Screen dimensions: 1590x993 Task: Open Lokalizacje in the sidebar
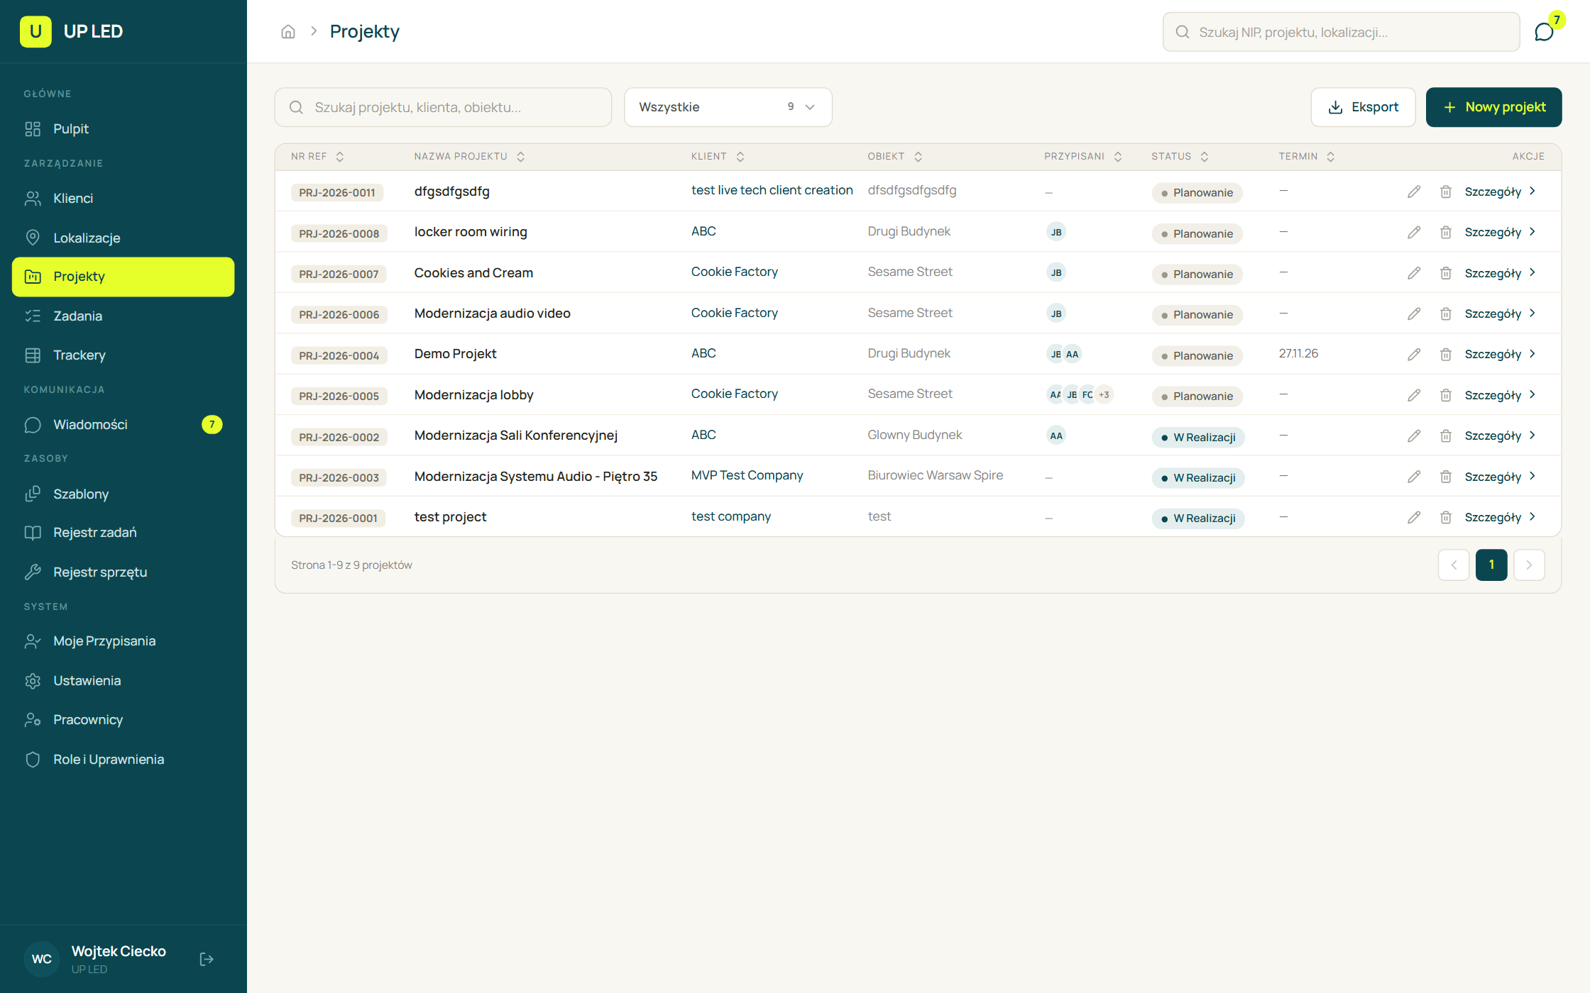(123, 238)
